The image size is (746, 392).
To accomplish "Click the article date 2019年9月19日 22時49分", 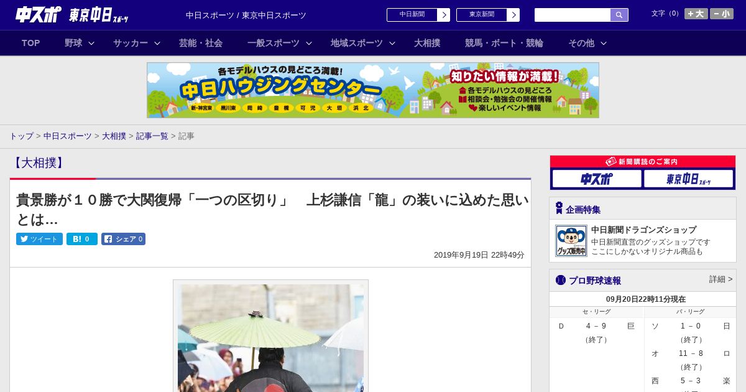I will [479, 255].
